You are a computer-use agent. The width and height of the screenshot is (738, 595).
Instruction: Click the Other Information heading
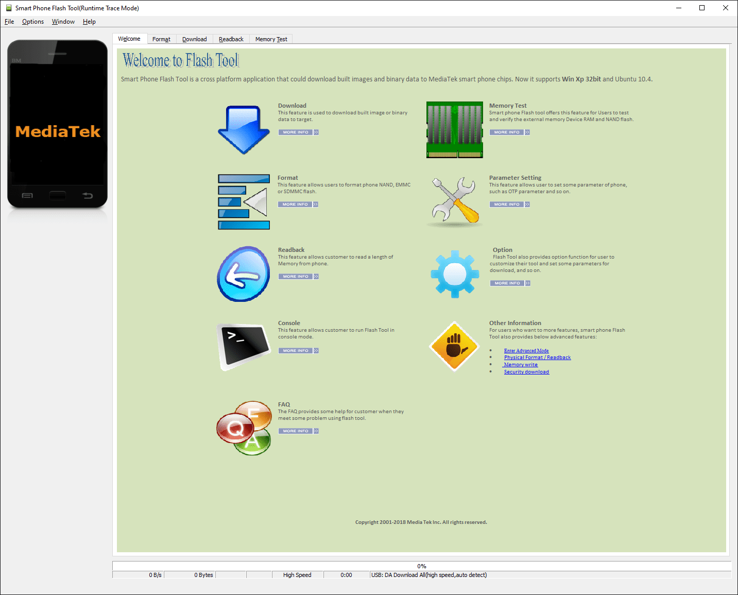coord(515,323)
